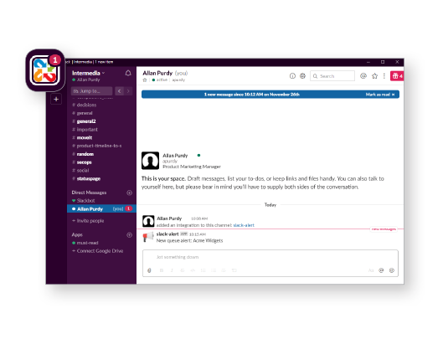Click the Jot something down message box

click(x=270, y=257)
